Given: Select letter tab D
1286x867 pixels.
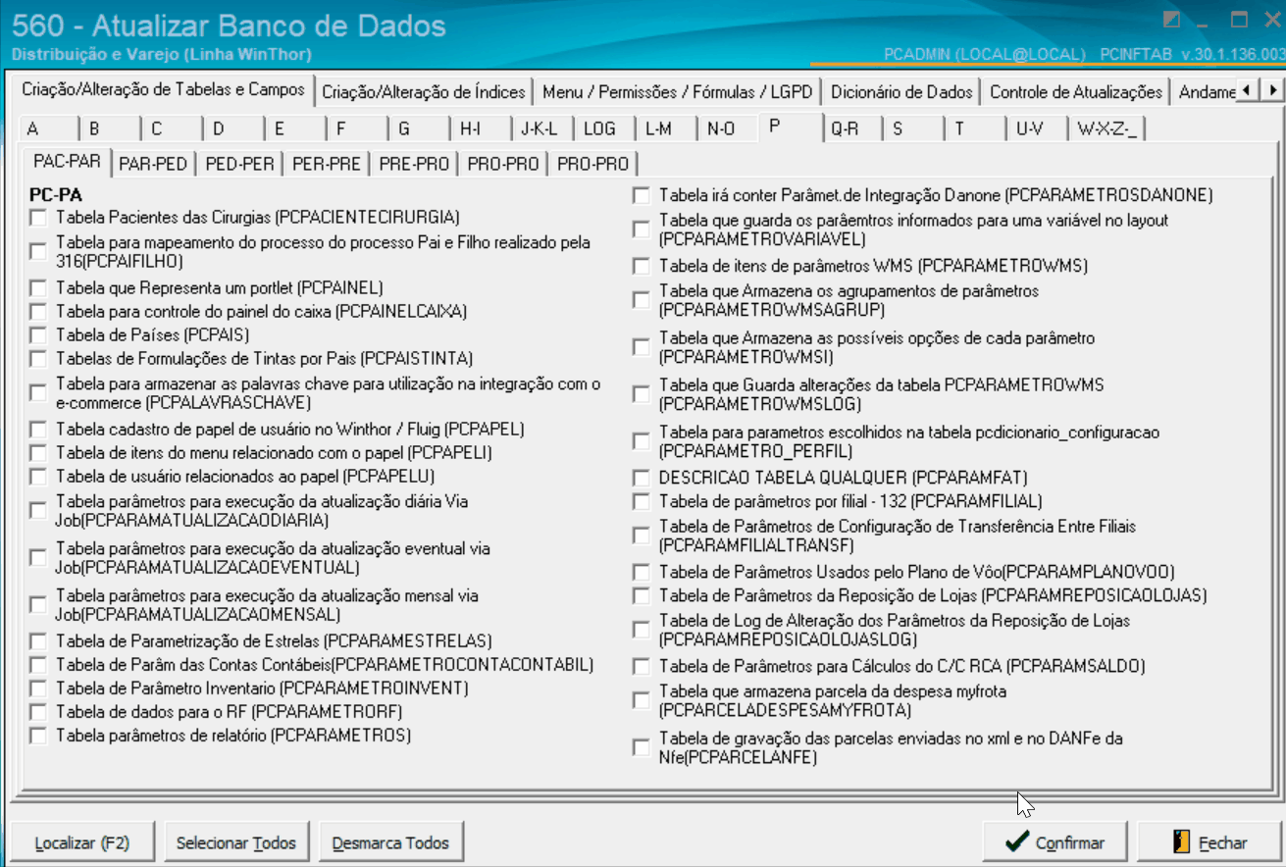Looking at the screenshot, I should point(232,129).
